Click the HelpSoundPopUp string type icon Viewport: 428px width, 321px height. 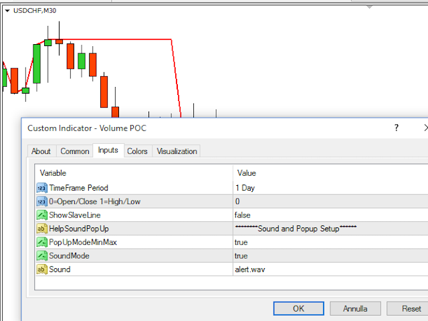point(41,229)
